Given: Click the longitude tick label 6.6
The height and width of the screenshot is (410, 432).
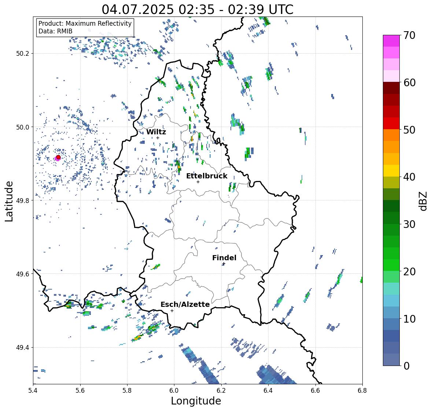Looking at the screenshot, I should (x=315, y=391).
